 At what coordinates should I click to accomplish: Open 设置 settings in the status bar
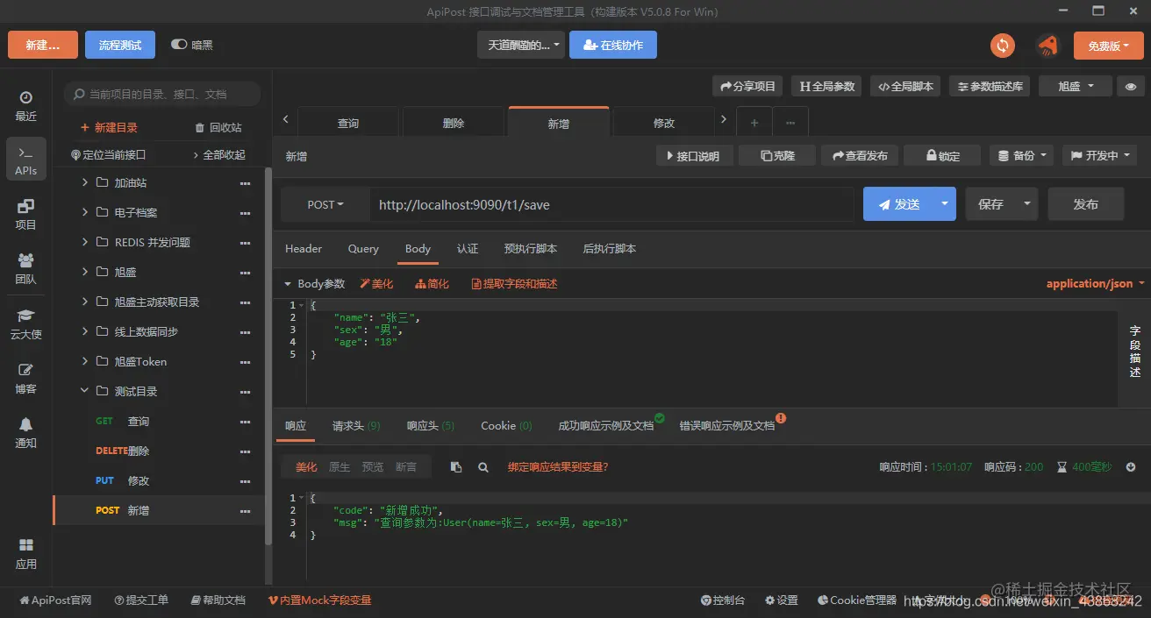(x=782, y=600)
